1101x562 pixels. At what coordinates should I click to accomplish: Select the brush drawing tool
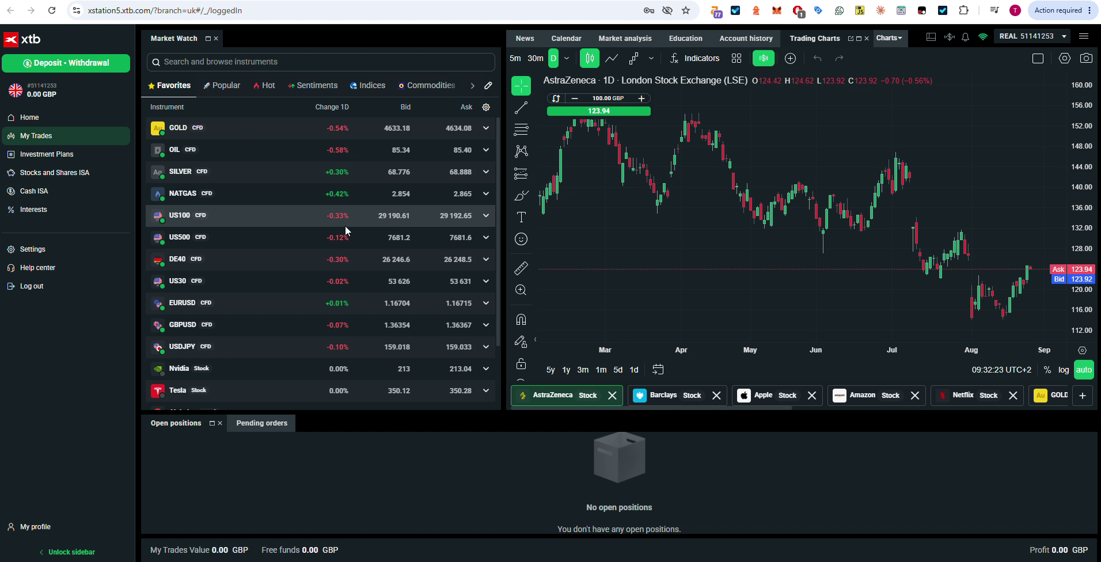521,195
